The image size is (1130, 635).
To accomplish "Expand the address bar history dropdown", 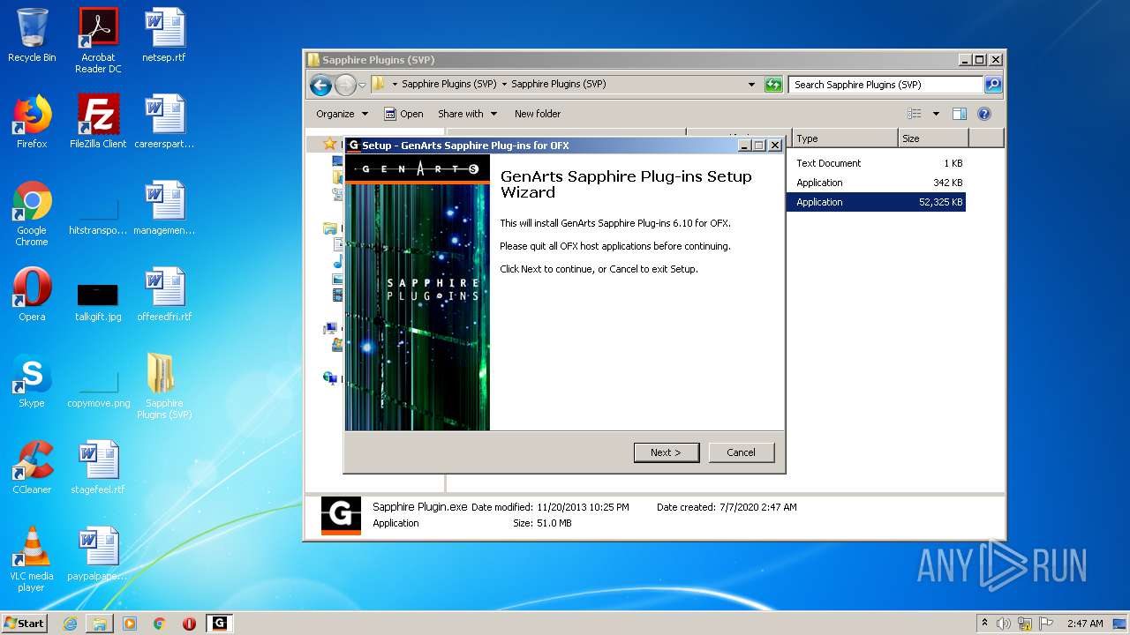I will (751, 85).
